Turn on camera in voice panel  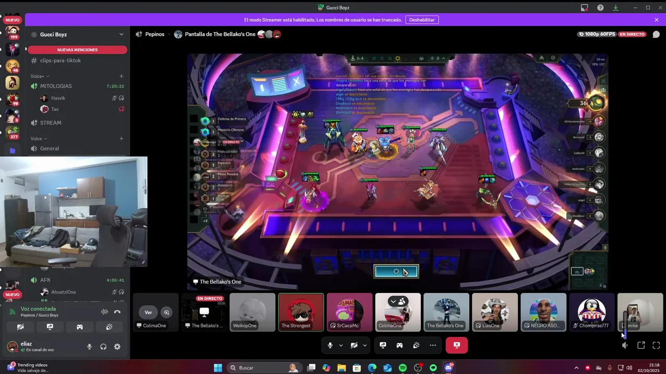(20, 327)
